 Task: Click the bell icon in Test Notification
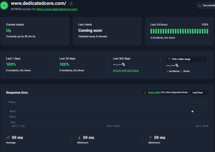[x=200, y=6]
